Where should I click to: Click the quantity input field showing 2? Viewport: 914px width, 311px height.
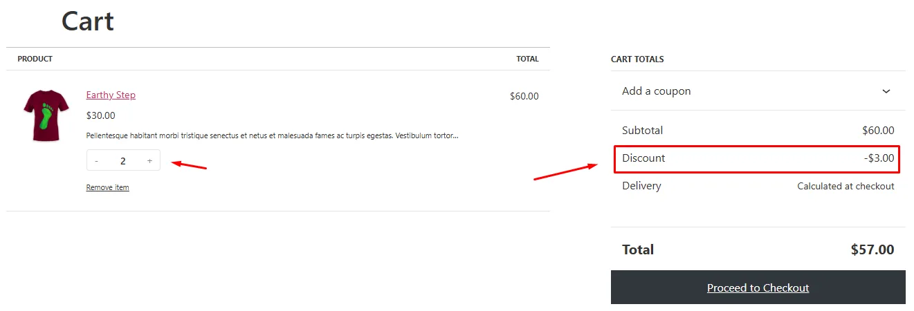tap(123, 161)
